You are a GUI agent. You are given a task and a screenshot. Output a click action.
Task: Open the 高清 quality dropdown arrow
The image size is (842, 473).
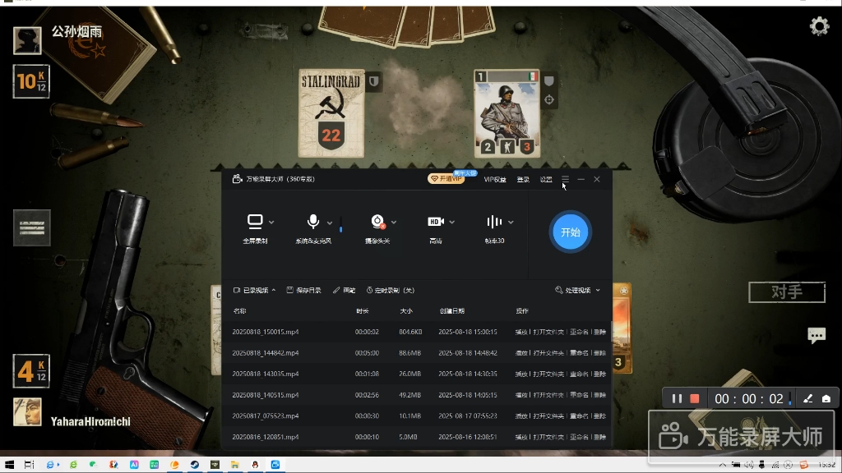[x=452, y=222]
